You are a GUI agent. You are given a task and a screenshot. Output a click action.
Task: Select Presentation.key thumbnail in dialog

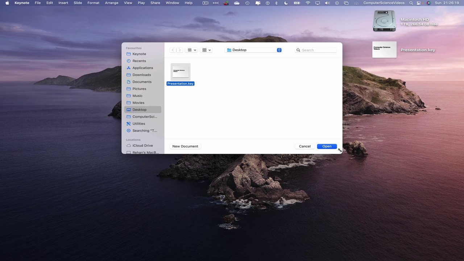coord(181,72)
